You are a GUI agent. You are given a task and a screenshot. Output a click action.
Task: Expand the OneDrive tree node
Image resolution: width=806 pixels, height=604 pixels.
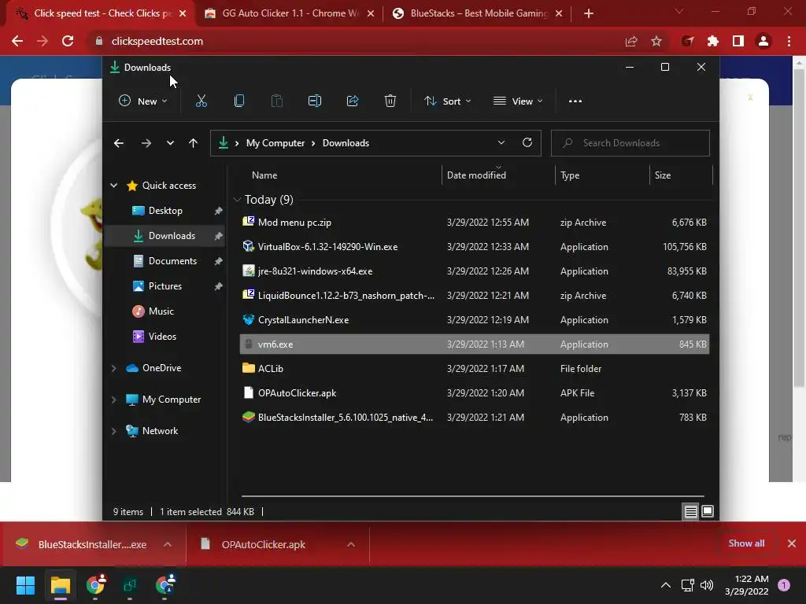tap(113, 368)
